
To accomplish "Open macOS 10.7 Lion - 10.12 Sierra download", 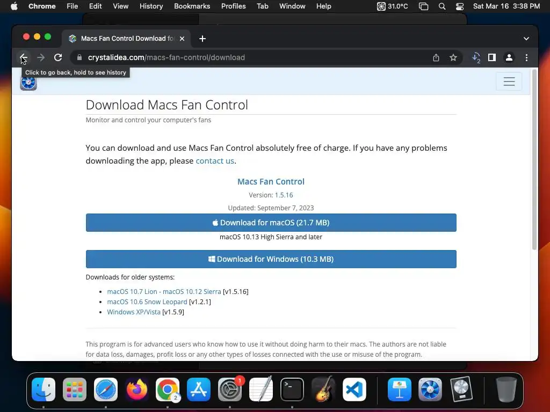I will 164,291.
